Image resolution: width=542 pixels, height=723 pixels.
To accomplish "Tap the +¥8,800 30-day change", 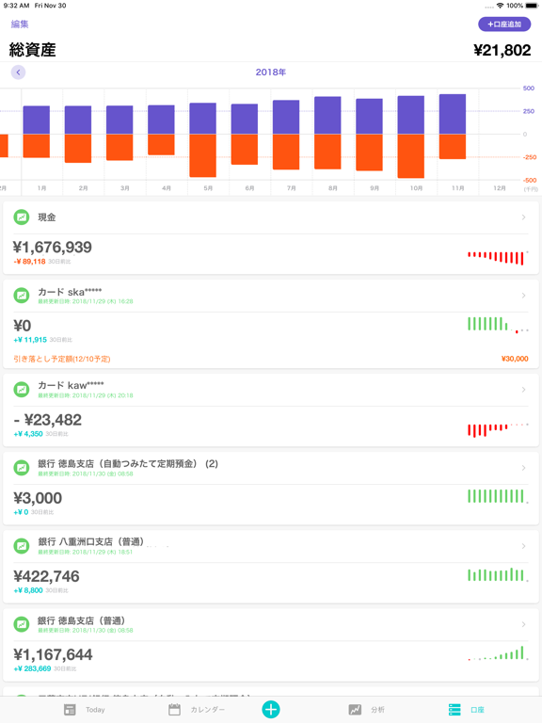I will click(28, 590).
